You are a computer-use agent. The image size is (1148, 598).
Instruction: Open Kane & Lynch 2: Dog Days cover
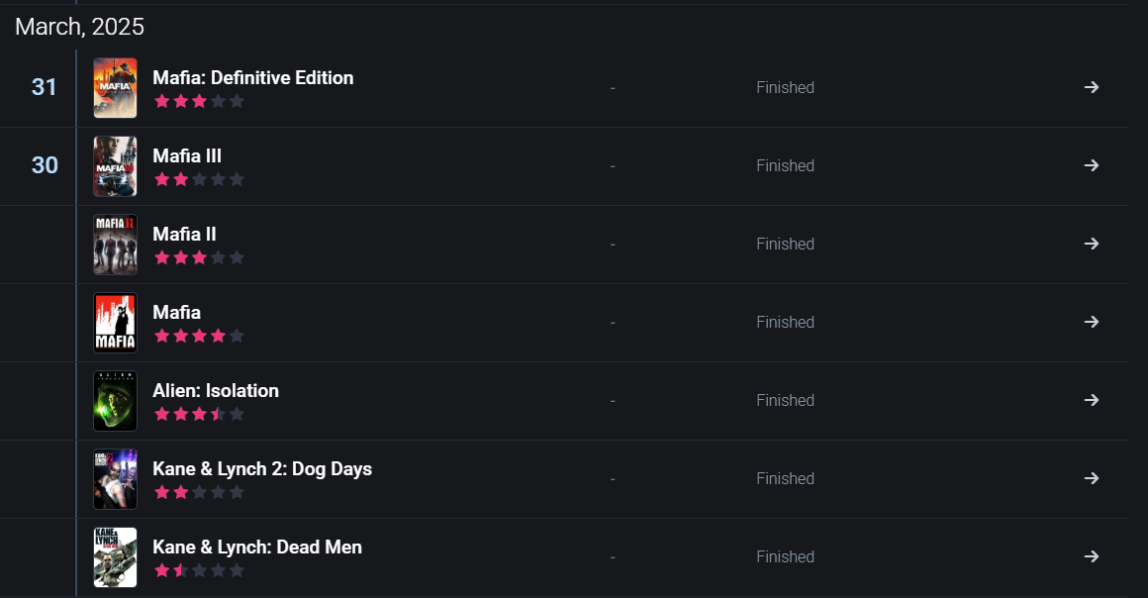[x=115, y=479]
